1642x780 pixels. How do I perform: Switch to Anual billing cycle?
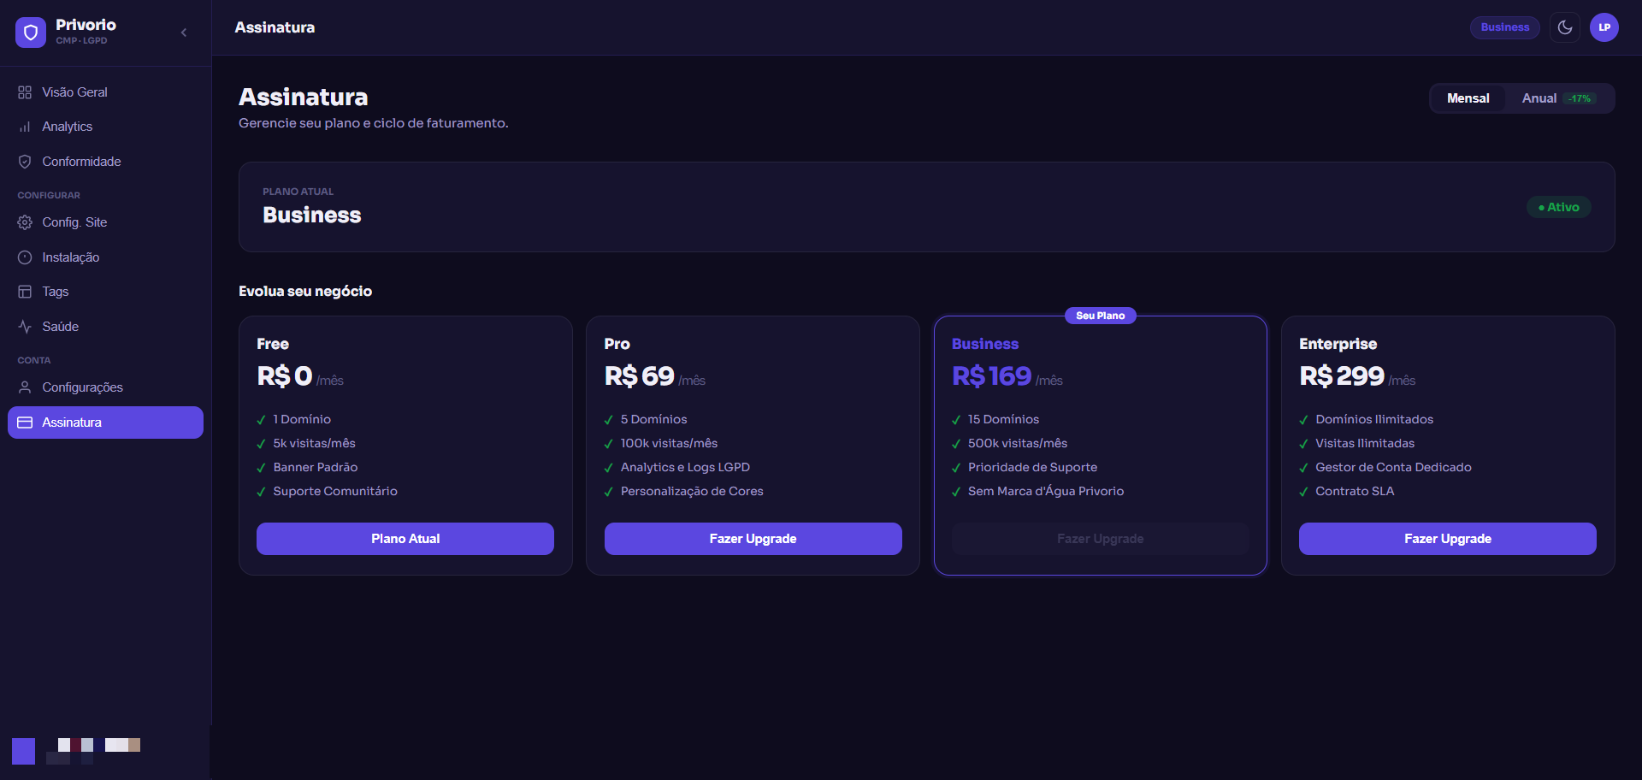point(1557,98)
